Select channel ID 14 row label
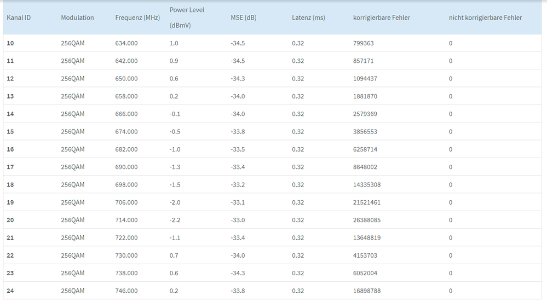547x302 pixels. pyautogui.click(x=10, y=114)
